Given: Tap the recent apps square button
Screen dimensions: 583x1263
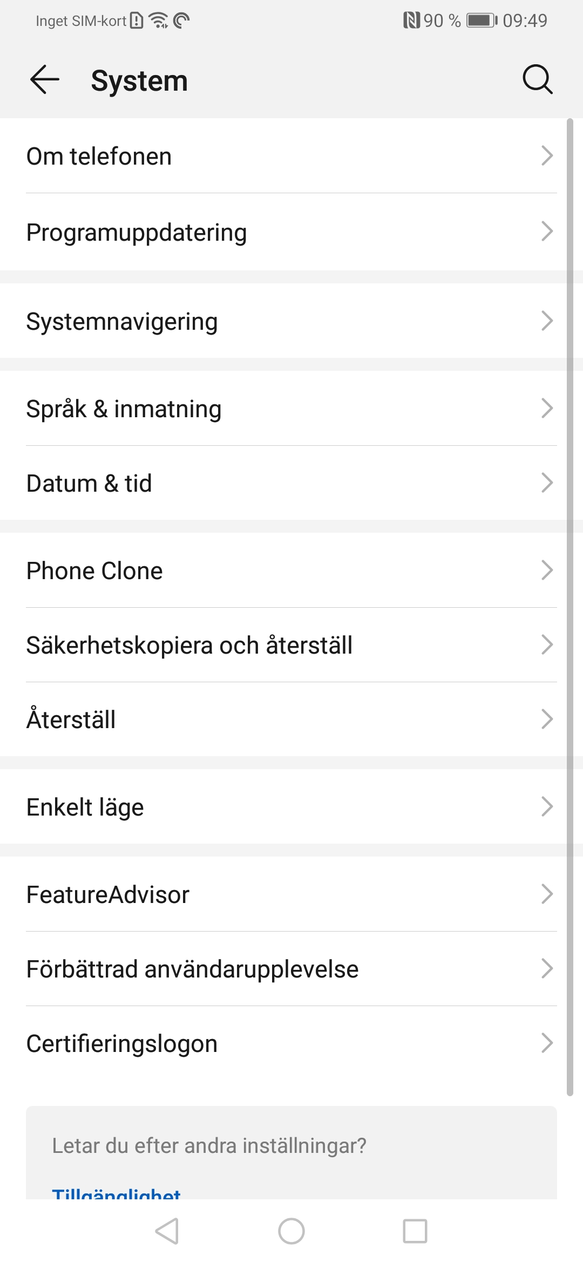Looking at the screenshot, I should (x=415, y=1231).
